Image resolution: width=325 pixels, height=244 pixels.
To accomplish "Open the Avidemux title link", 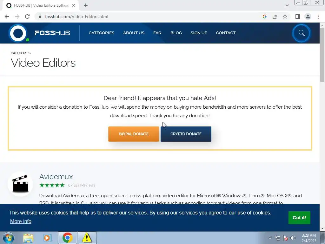I will click(56, 177).
